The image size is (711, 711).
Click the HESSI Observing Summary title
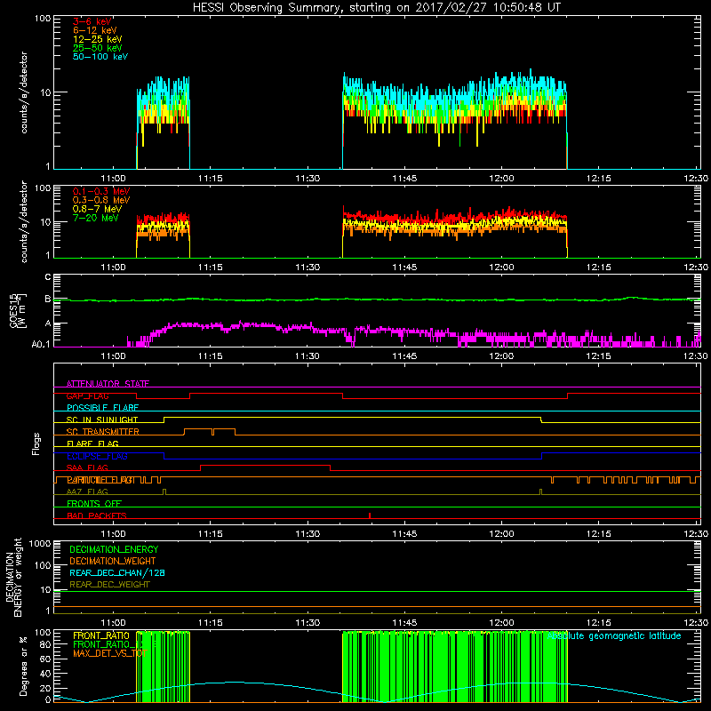pos(377,7)
